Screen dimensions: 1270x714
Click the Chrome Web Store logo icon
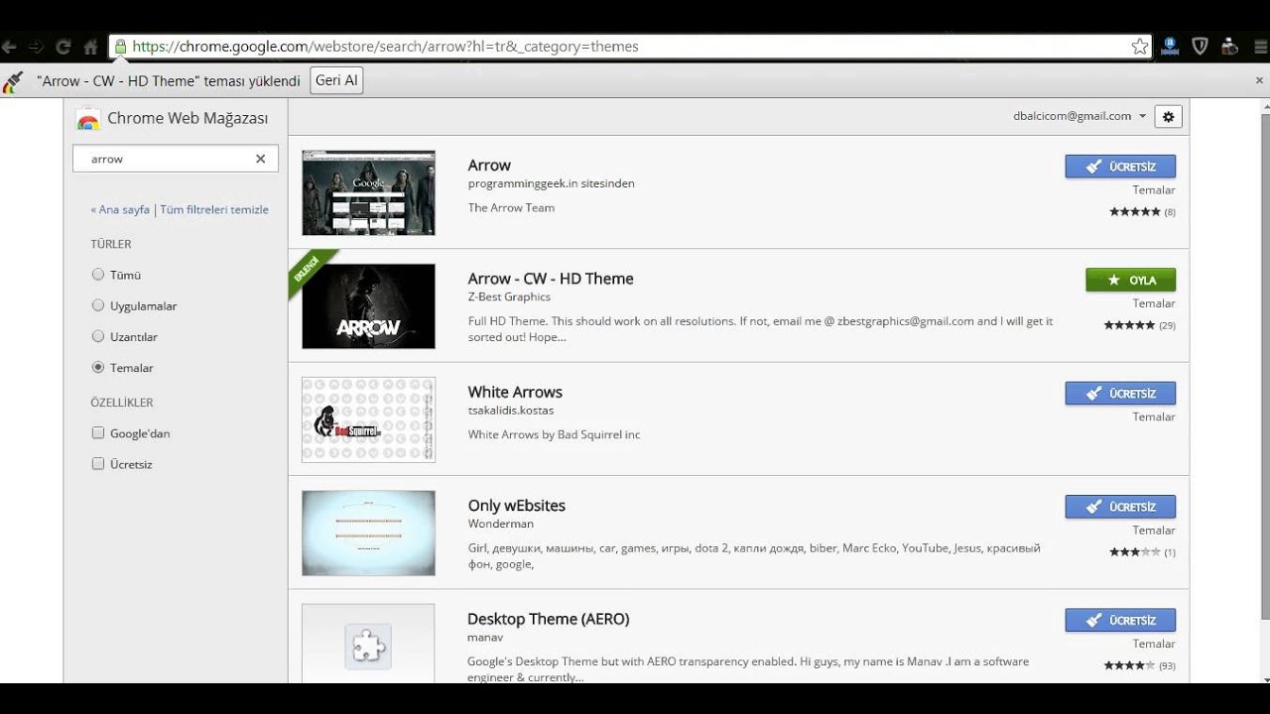(88, 119)
